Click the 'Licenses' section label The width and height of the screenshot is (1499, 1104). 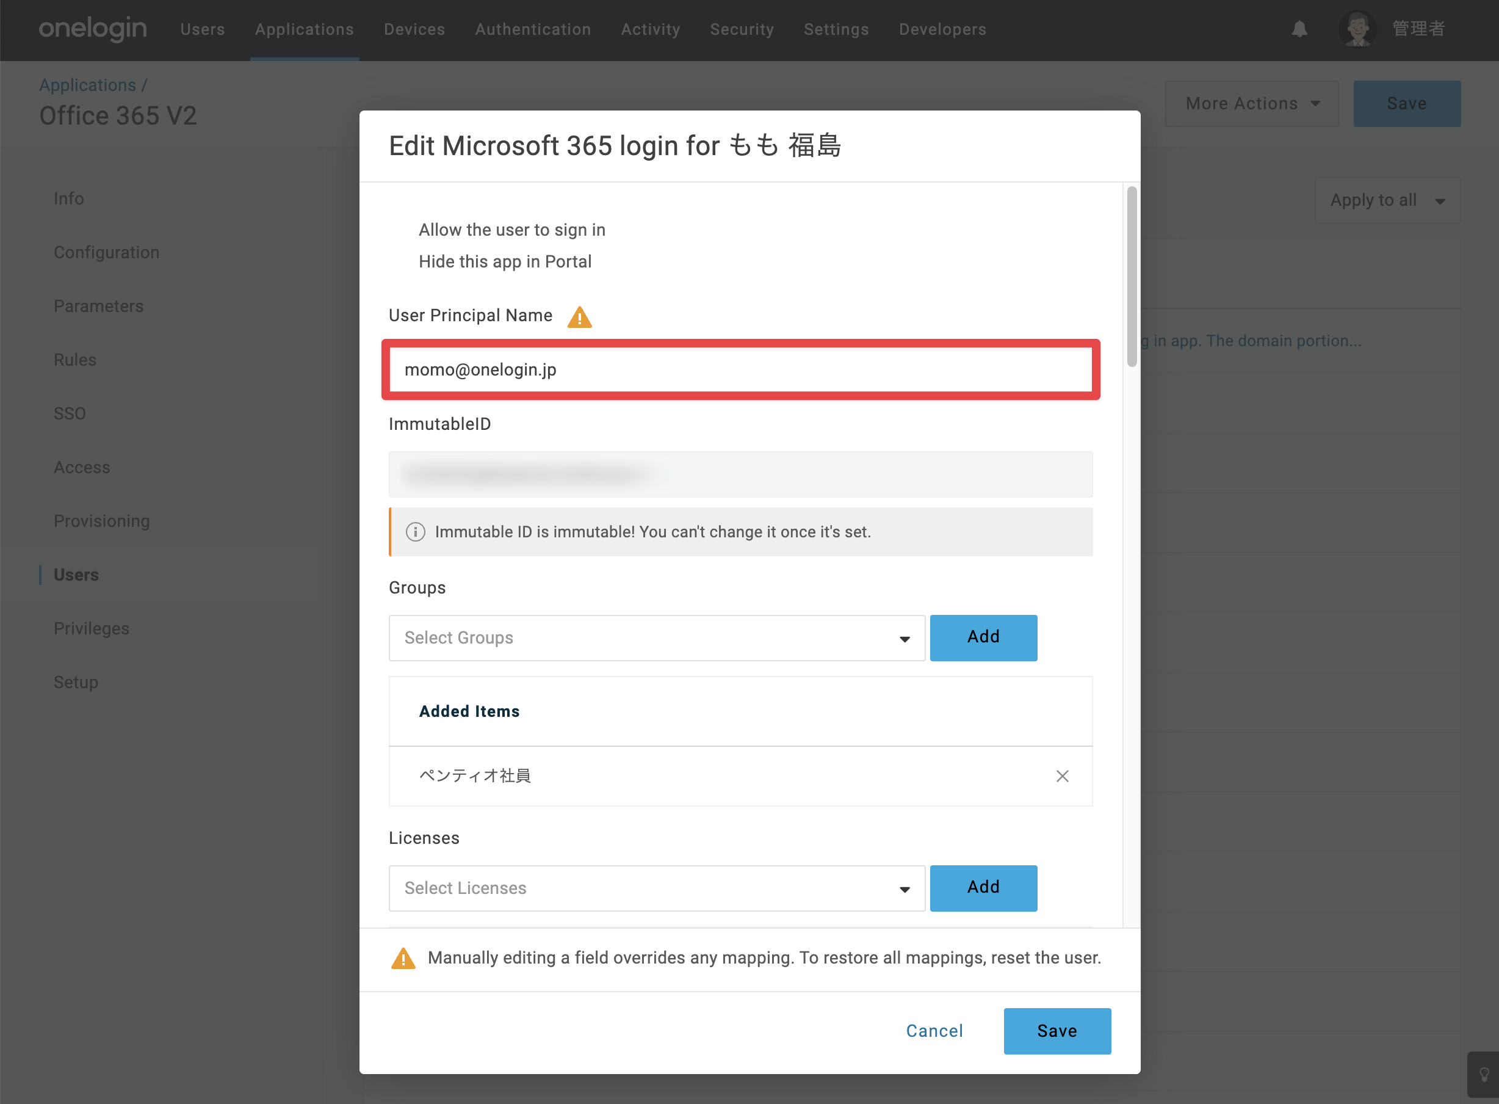click(x=424, y=838)
